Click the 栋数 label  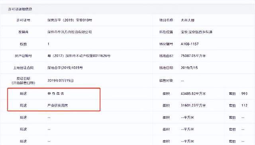coord(23,44)
